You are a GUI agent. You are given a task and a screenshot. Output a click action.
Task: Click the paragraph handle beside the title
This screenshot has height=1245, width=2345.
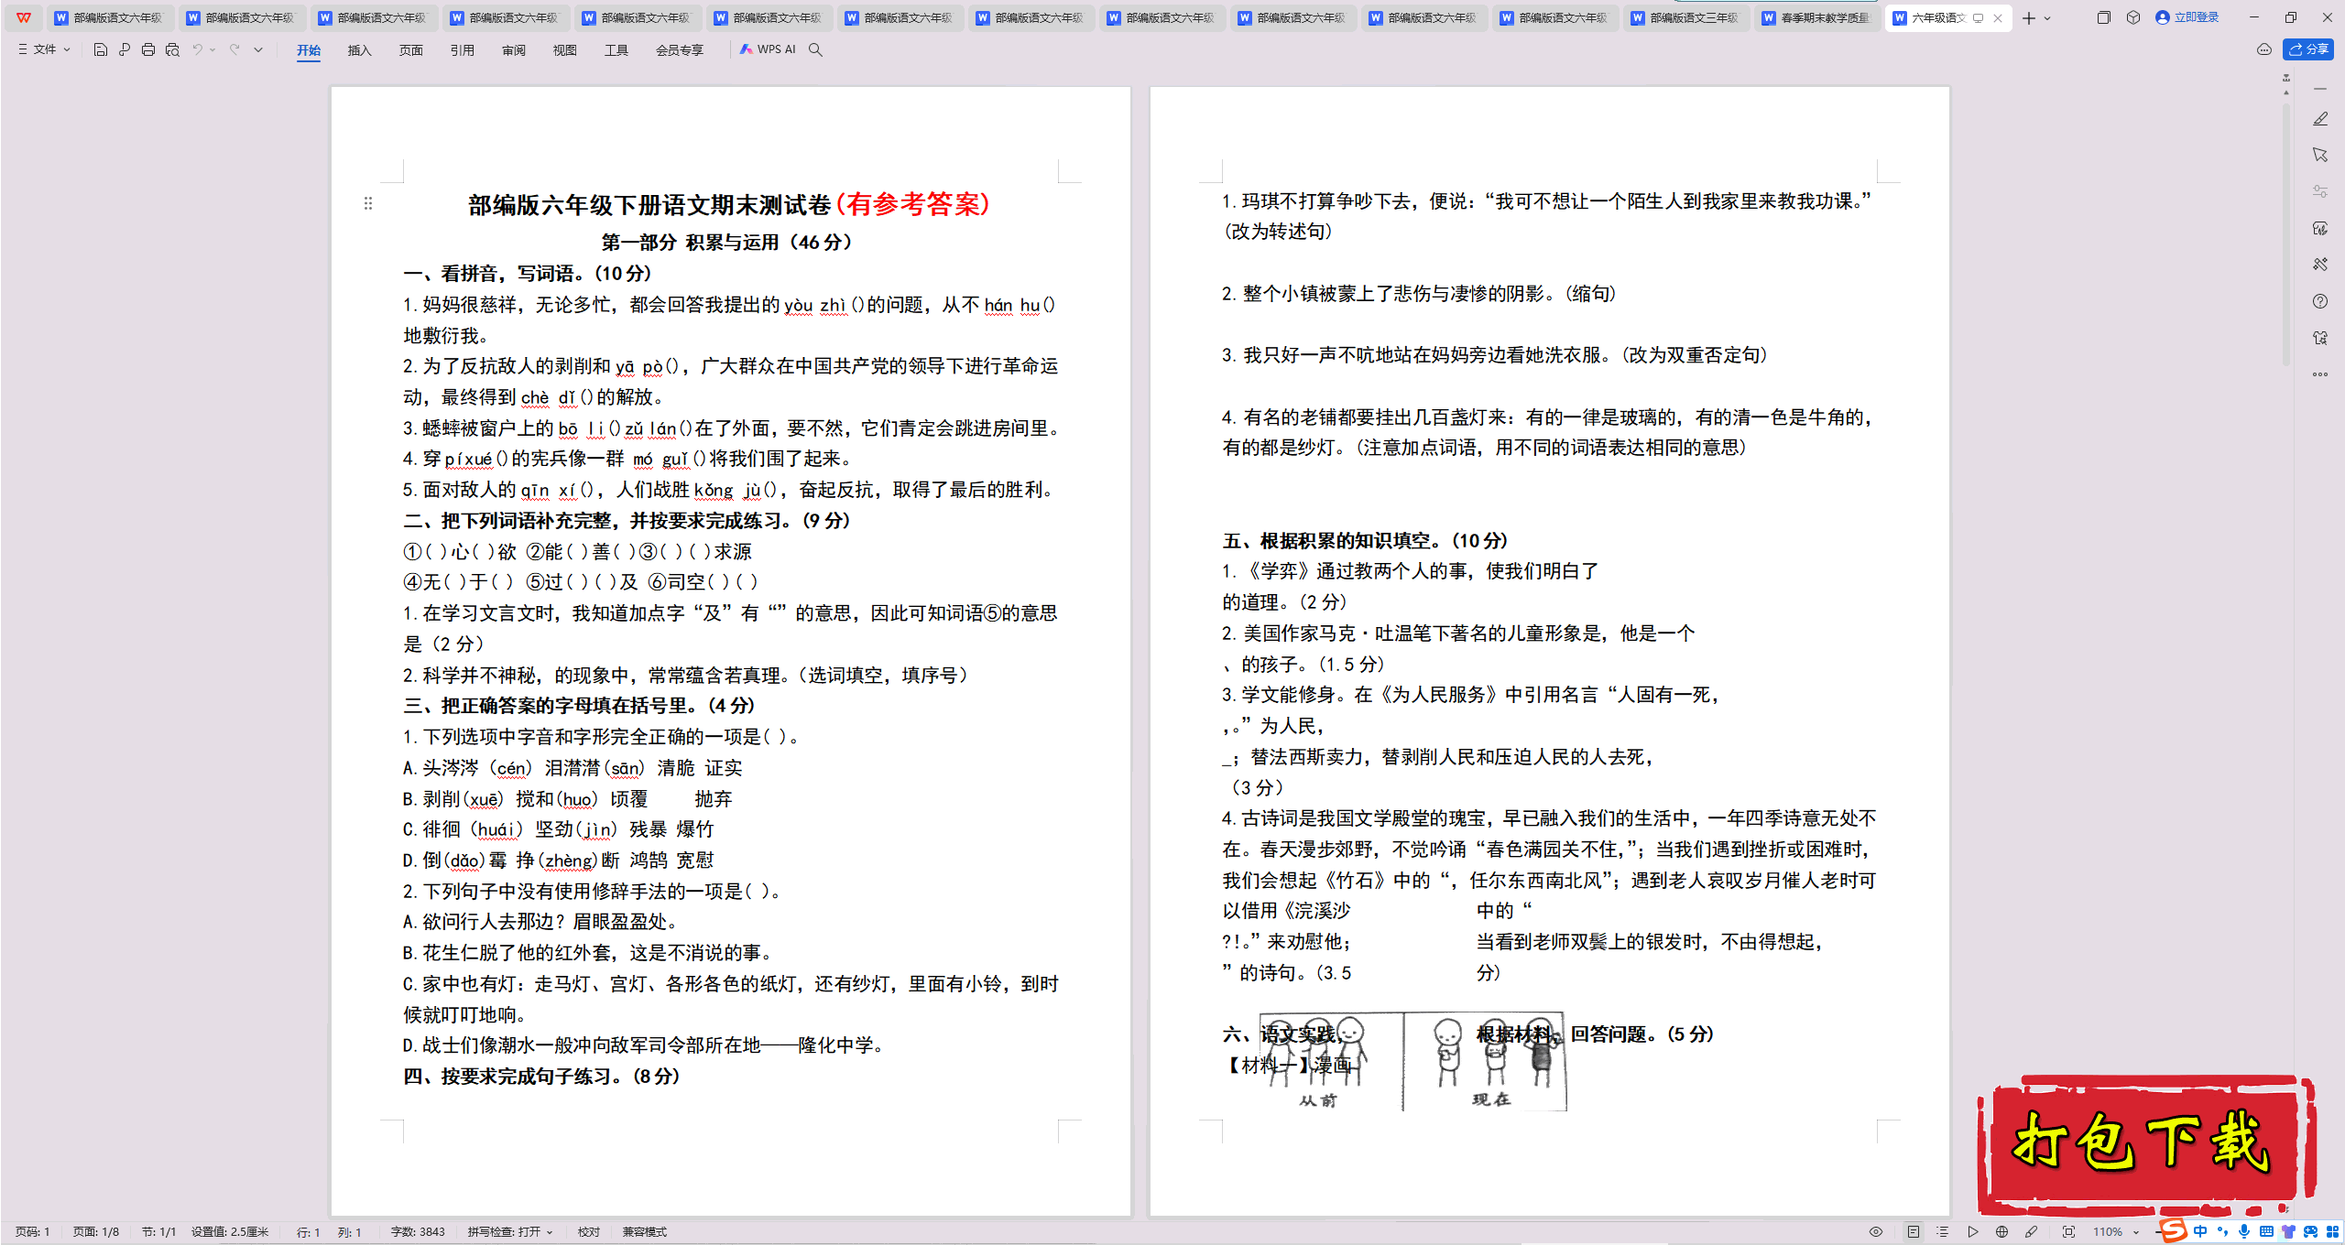tap(368, 203)
